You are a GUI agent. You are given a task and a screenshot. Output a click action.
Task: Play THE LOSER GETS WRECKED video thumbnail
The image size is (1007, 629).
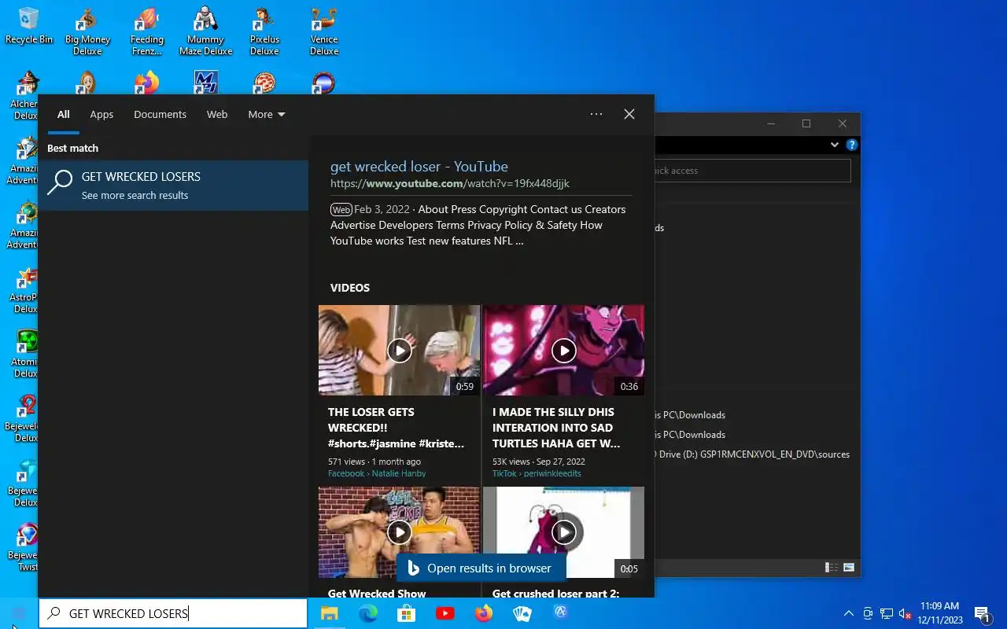point(399,350)
